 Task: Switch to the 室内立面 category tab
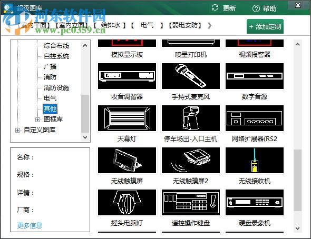(x=71, y=25)
